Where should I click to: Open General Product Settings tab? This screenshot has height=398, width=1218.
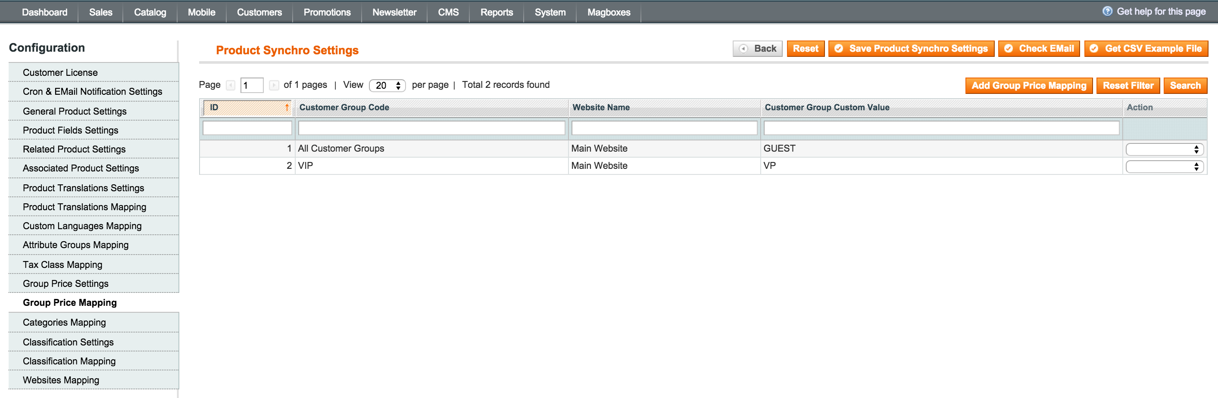pyautogui.click(x=94, y=111)
